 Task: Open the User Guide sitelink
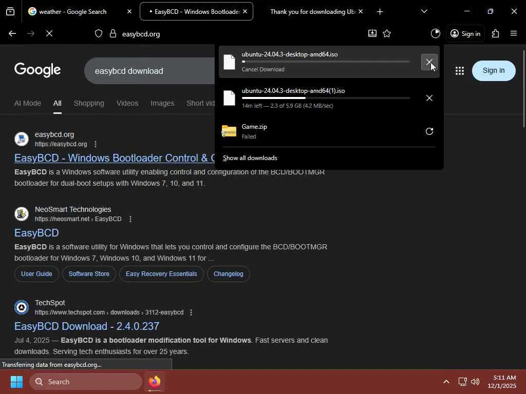click(36, 274)
